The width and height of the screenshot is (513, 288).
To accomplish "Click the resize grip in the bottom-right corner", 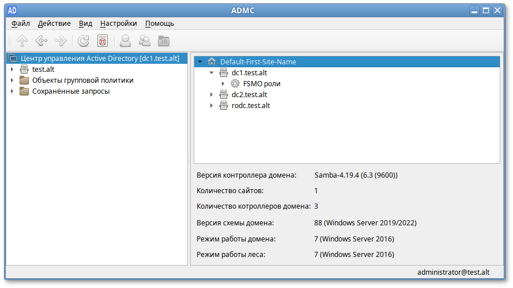I will pos(501,274).
